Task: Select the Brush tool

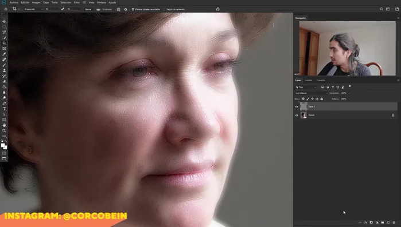Action: (x=4, y=65)
